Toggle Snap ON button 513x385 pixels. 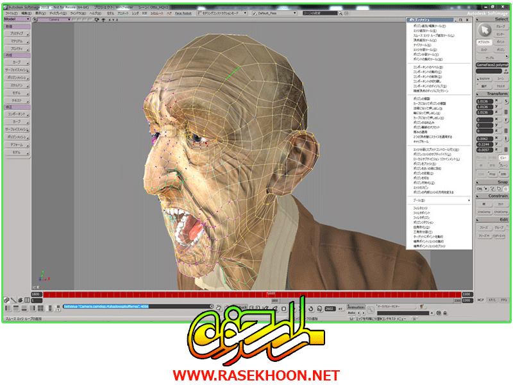pos(479,189)
